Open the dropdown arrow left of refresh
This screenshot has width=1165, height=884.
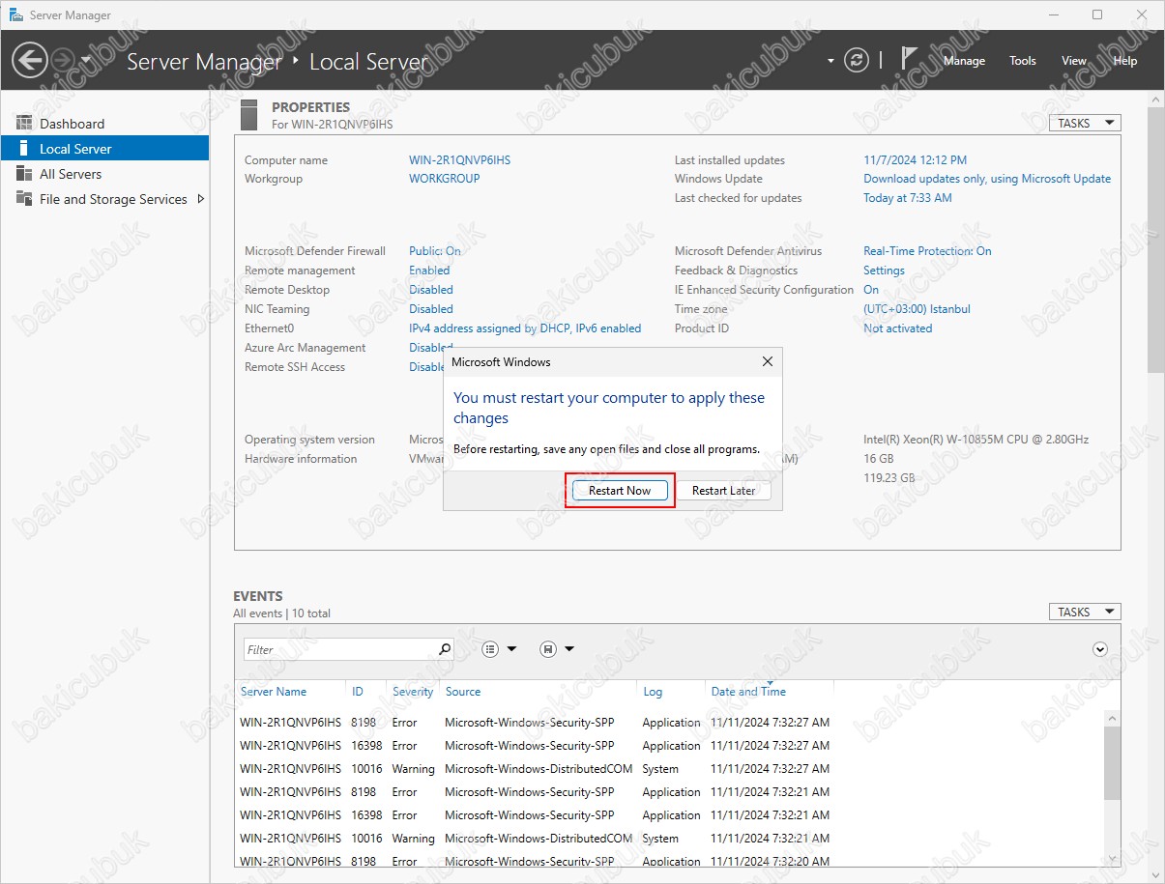(x=830, y=61)
